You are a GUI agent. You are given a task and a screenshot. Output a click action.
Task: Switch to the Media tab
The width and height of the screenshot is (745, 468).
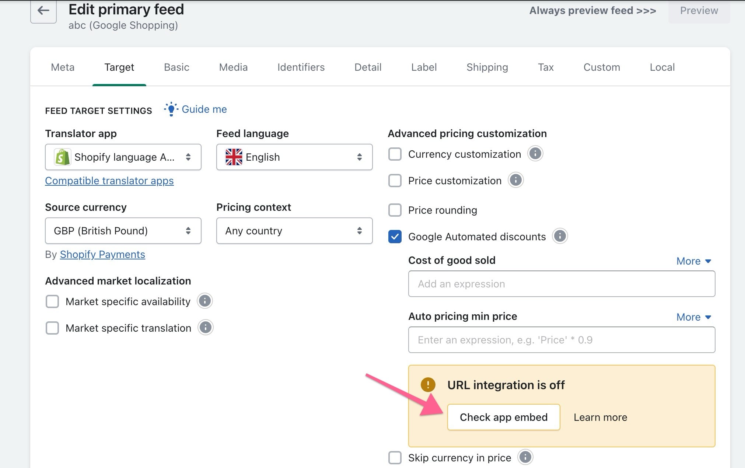click(233, 67)
